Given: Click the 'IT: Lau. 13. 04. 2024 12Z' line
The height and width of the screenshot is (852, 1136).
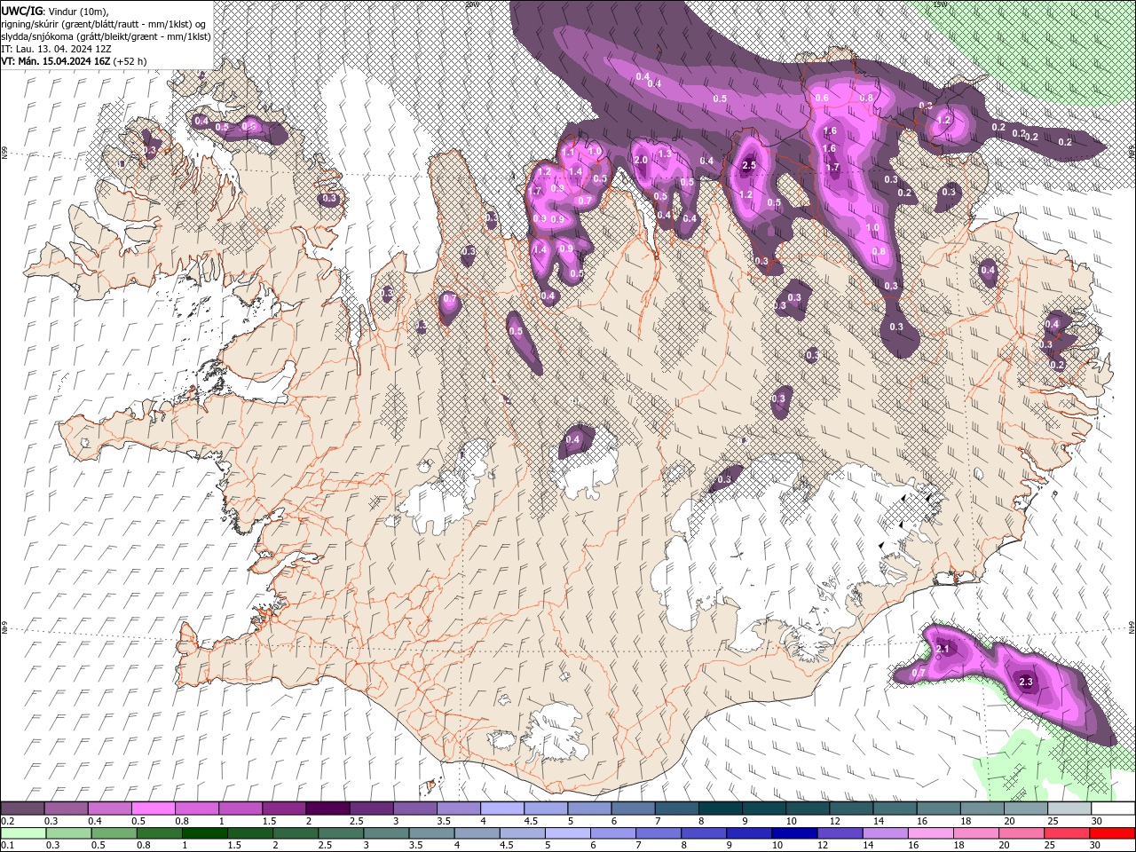Looking at the screenshot, I should coord(55,49).
